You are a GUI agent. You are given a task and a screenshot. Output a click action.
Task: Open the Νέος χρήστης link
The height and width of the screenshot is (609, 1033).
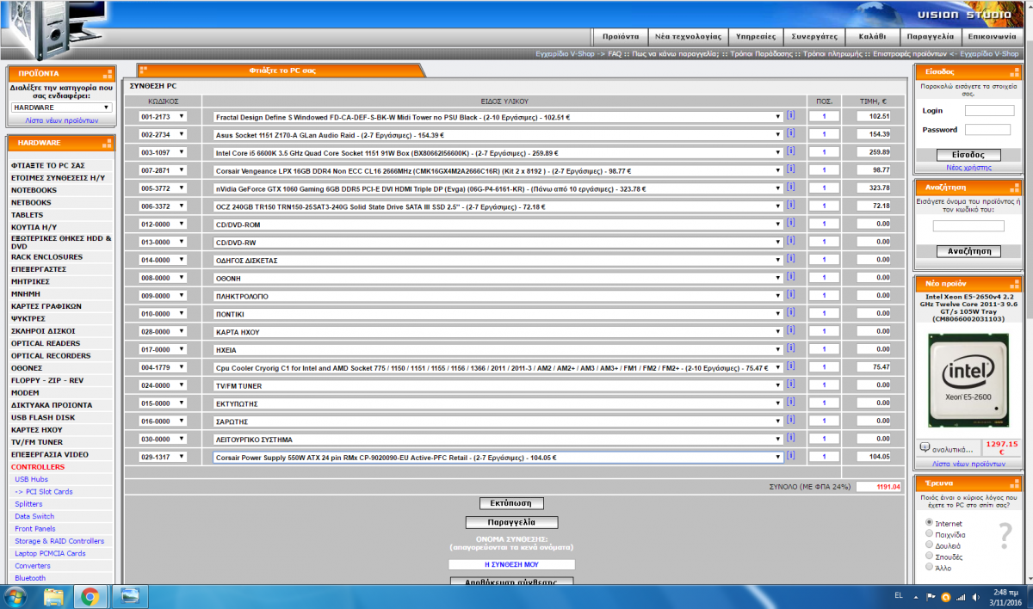pos(968,168)
